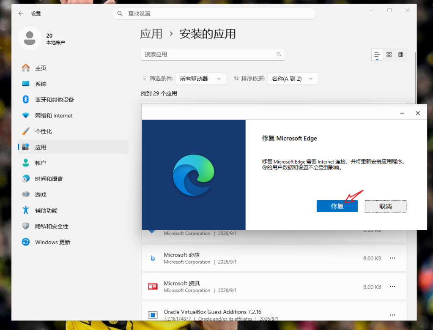Click the 安装的应用 breadcrumb heading
Image resolution: width=433 pixels, height=330 pixels.
click(208, 34)
